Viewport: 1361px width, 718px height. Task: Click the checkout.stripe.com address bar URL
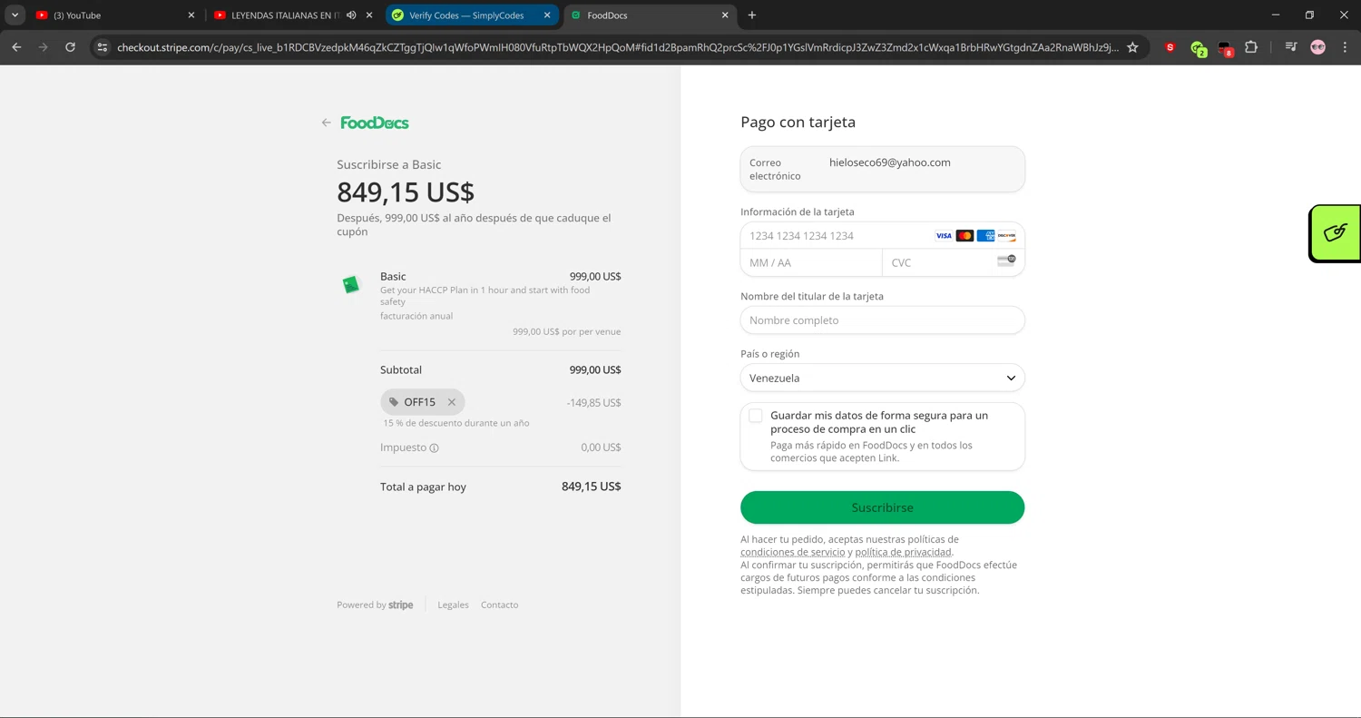(x=617, y=47)
